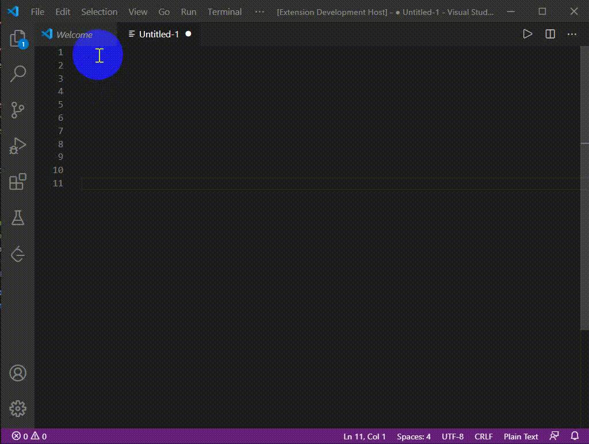The image size is (589, 444).
Task: Open the UTF-8 encoding picker
Action: 452,437
